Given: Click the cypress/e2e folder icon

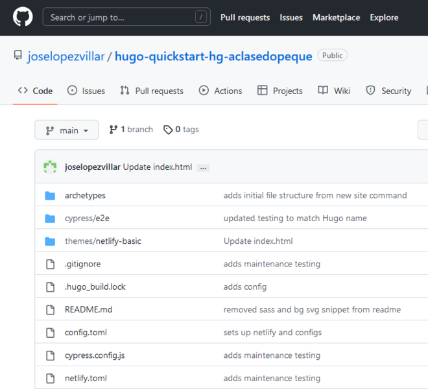Looking at the screenshot, I should tap(50, 218).
